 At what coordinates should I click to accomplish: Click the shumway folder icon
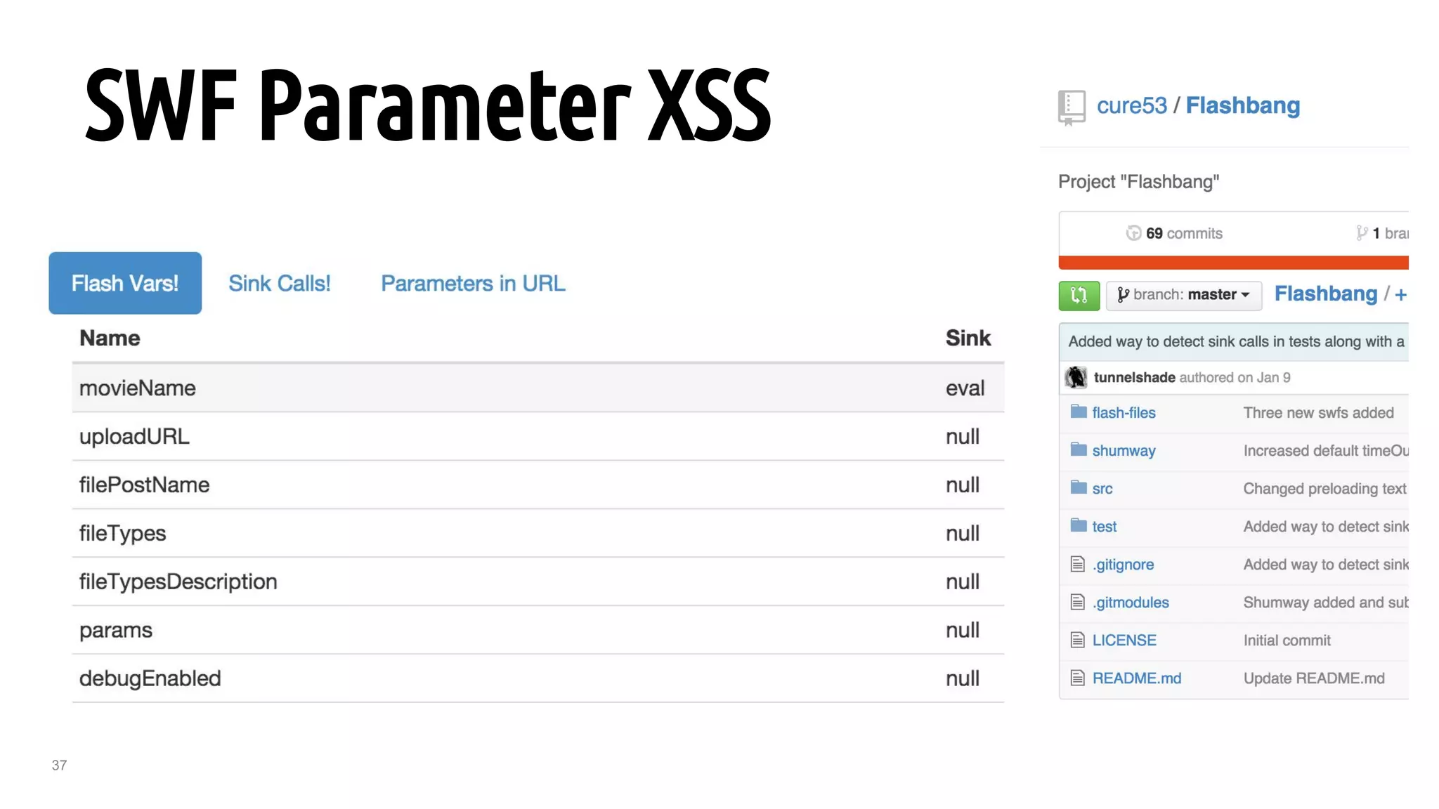(x=1079, y=450)
